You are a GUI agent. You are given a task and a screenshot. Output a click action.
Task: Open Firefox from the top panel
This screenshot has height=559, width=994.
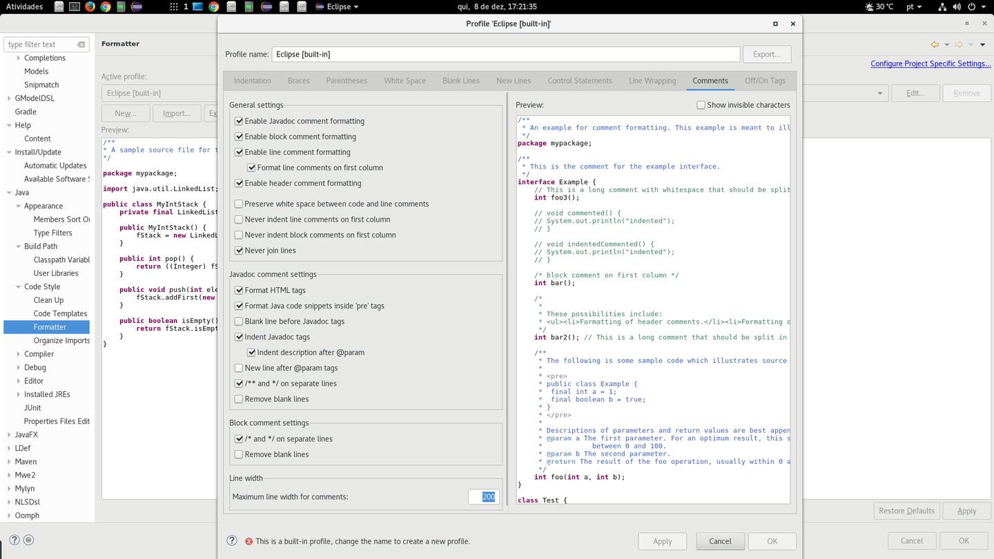point(90,7)
